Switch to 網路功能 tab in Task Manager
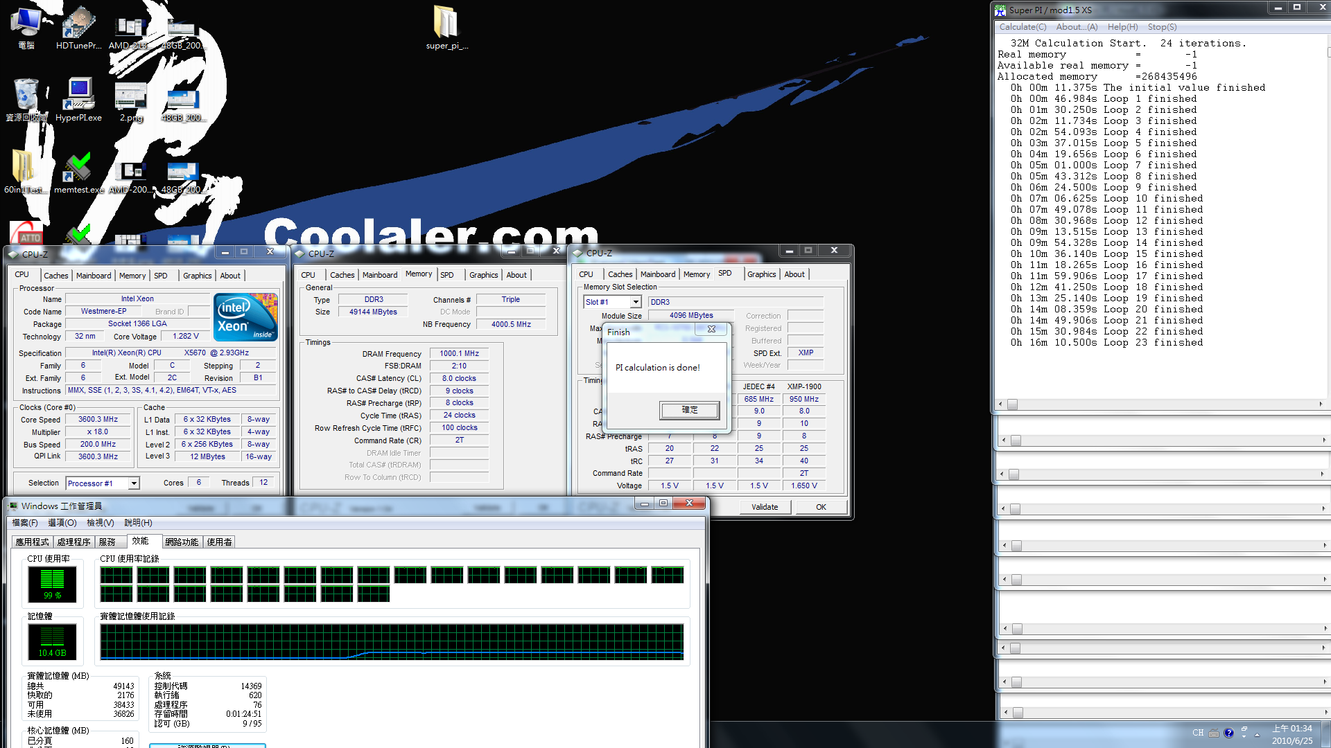This screenshot has width=1331, height=748. [x=182, y=542]
